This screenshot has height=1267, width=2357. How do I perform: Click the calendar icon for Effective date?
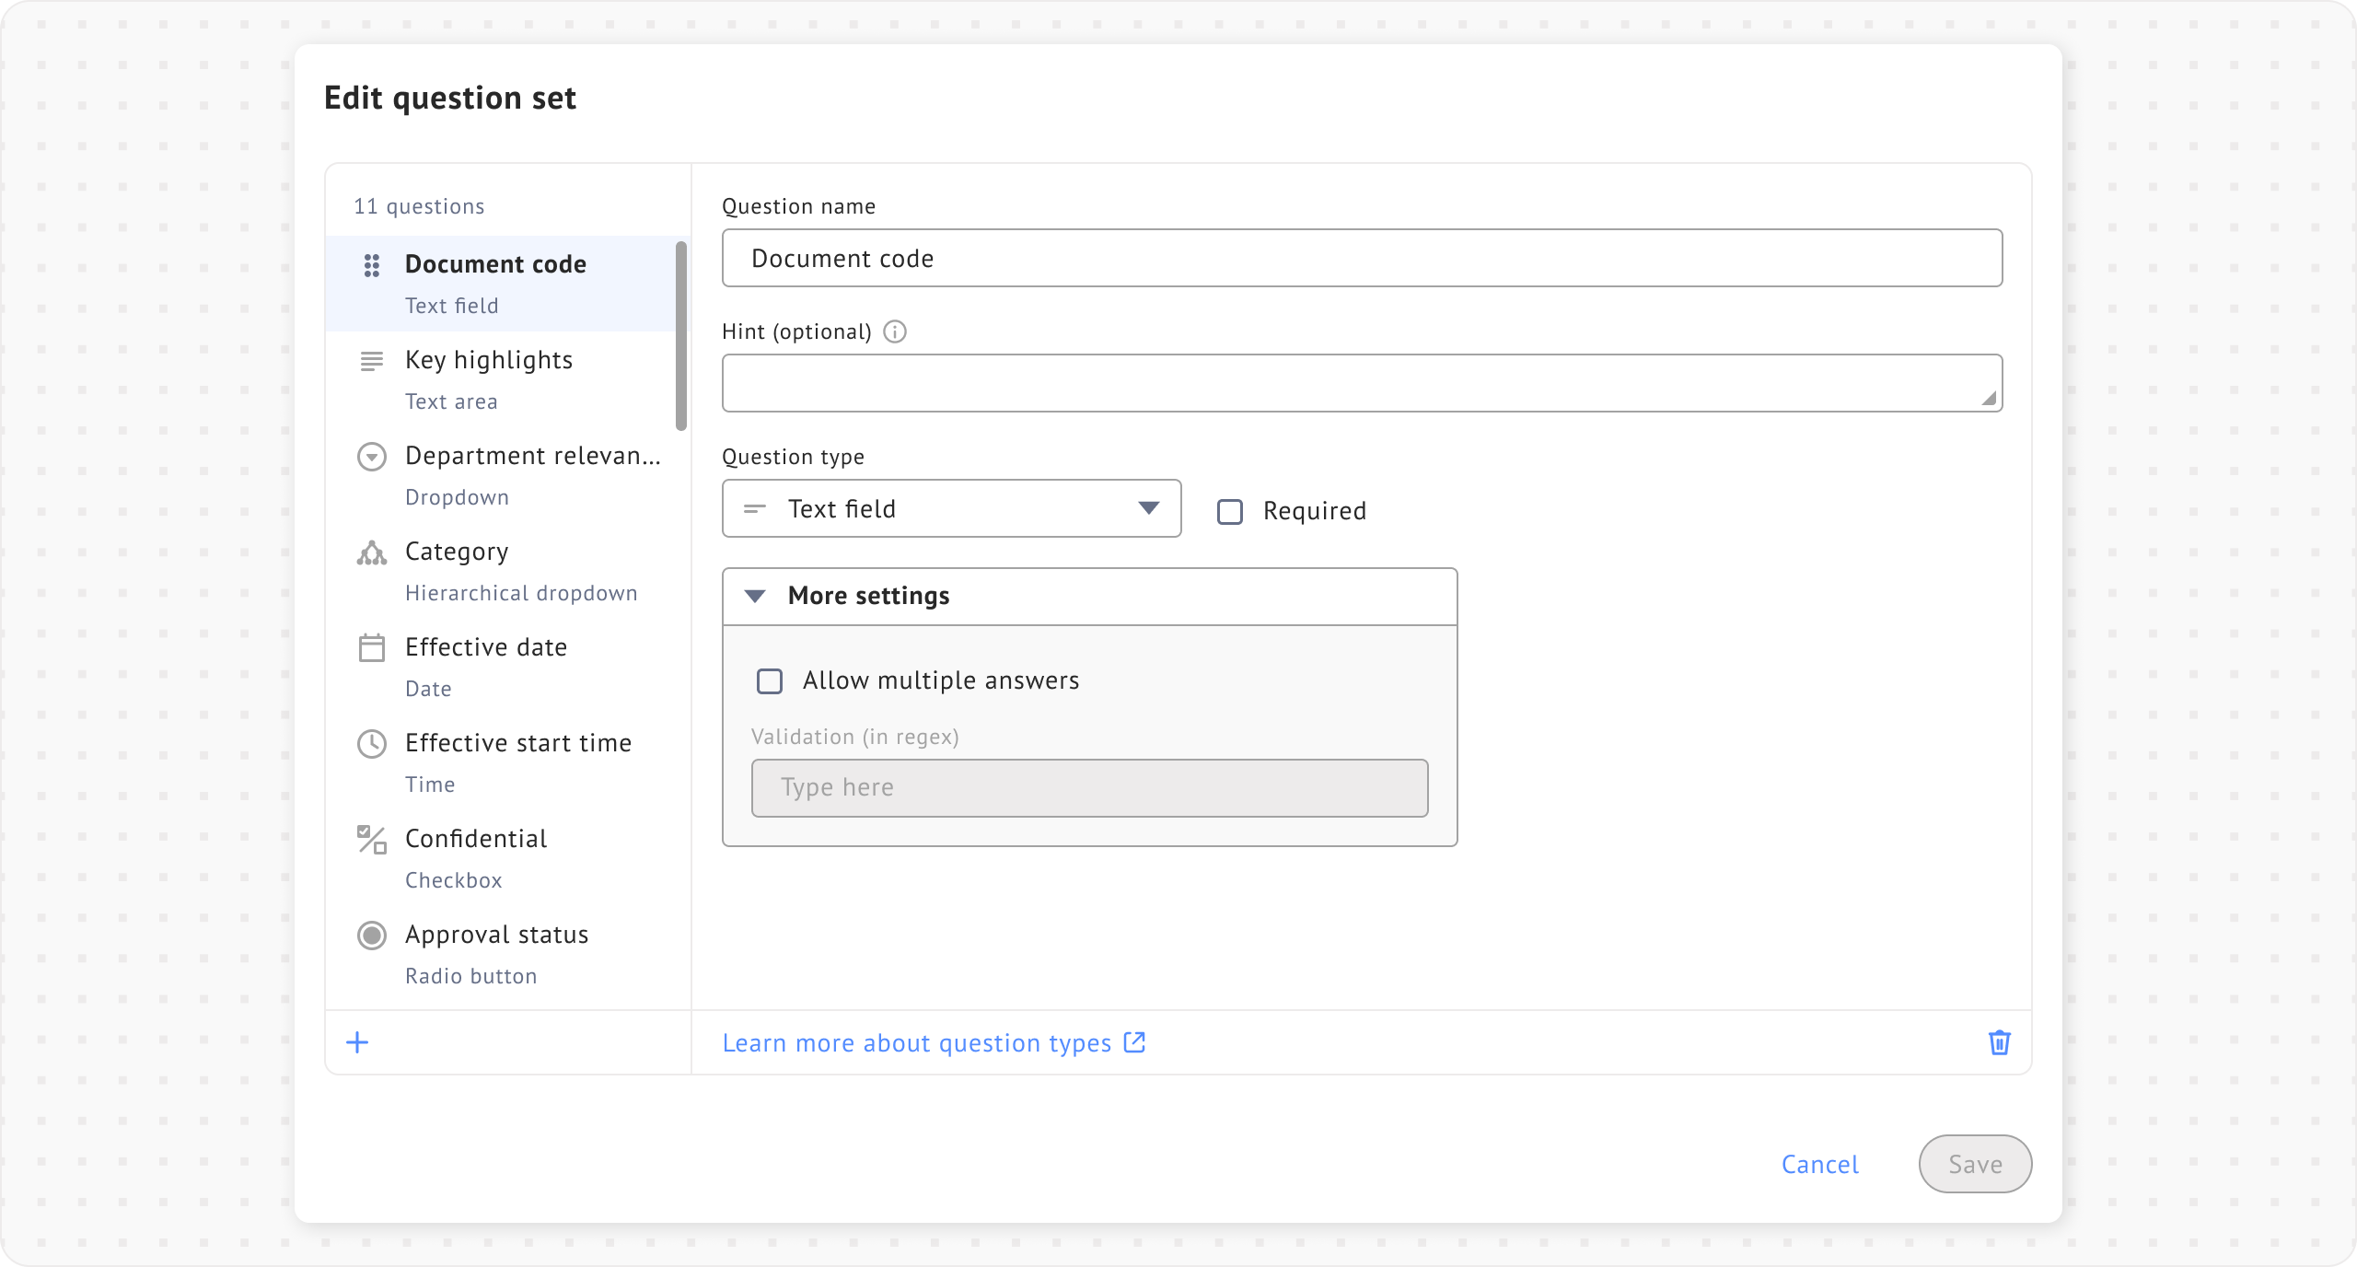click(x=371, y=648)
